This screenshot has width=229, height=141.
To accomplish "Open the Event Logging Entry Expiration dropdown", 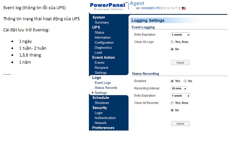I will (180, 35).
